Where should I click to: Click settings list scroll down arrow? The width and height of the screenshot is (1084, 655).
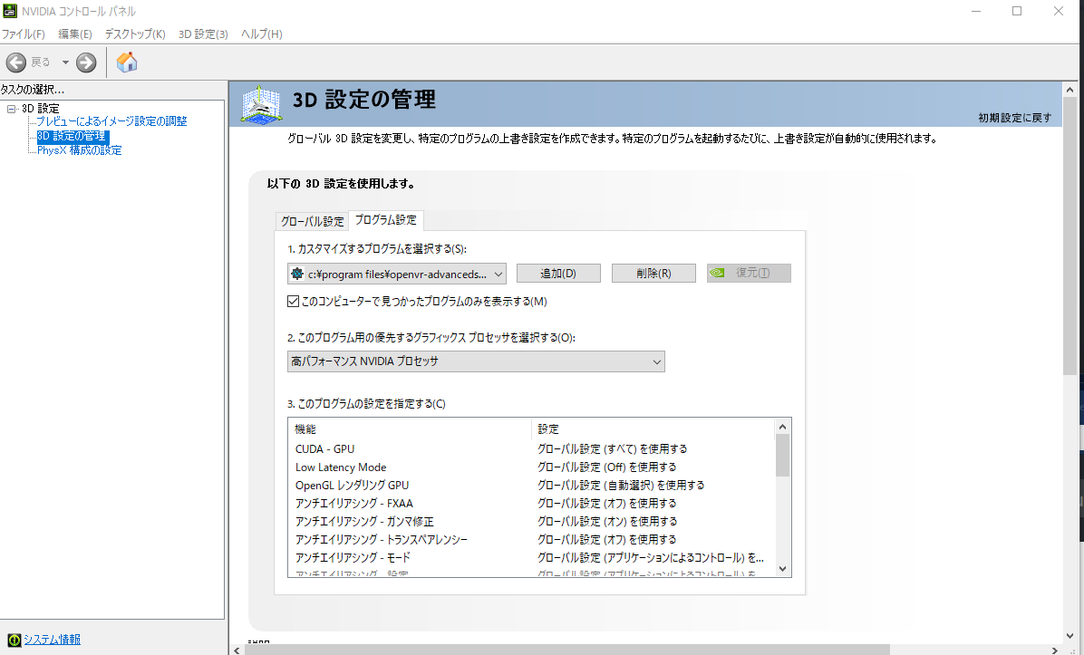point(782,569)
